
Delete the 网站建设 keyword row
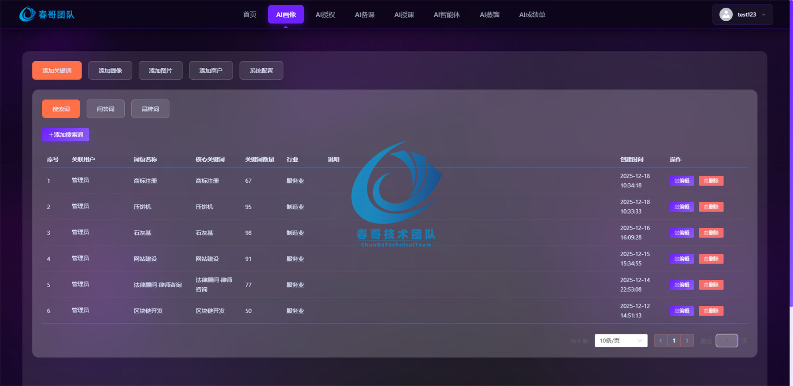click(x=711, y=259)
